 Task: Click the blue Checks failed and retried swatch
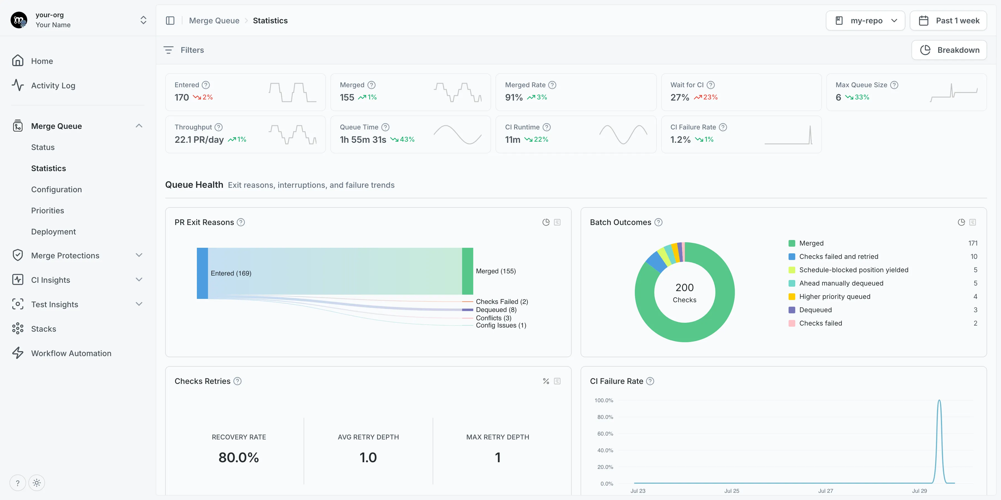click(x=792, y=257)
